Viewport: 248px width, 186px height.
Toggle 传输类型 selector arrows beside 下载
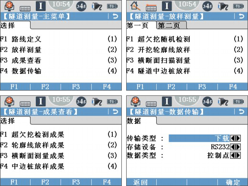point(235,138)
